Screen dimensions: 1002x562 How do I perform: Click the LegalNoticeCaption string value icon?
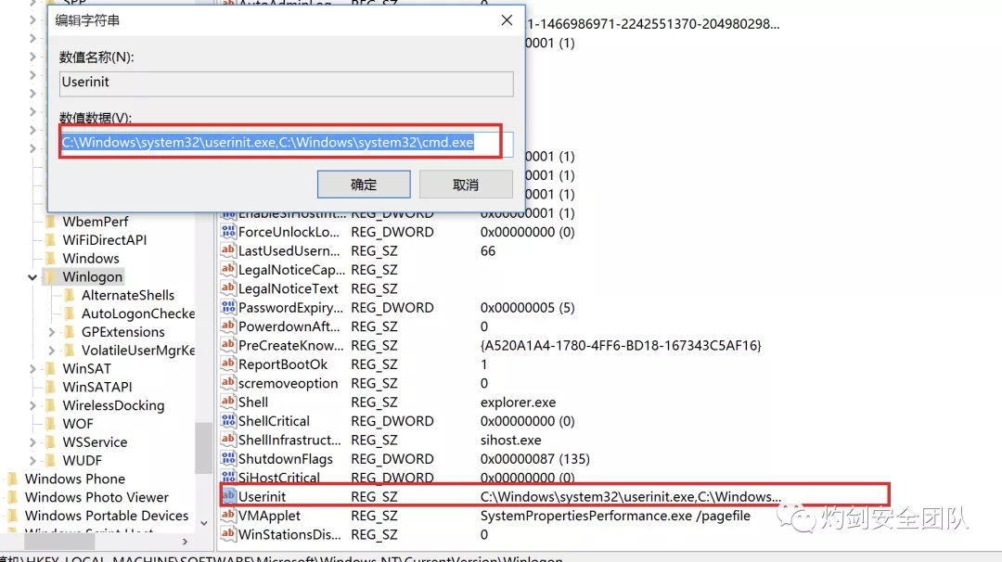click(228, 269)
